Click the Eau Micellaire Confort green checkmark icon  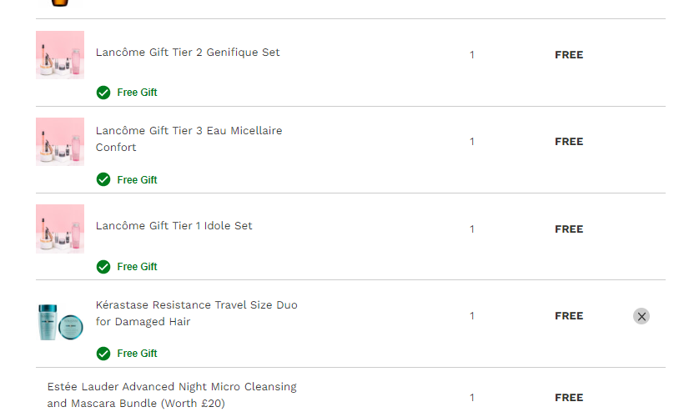(103, 179)
